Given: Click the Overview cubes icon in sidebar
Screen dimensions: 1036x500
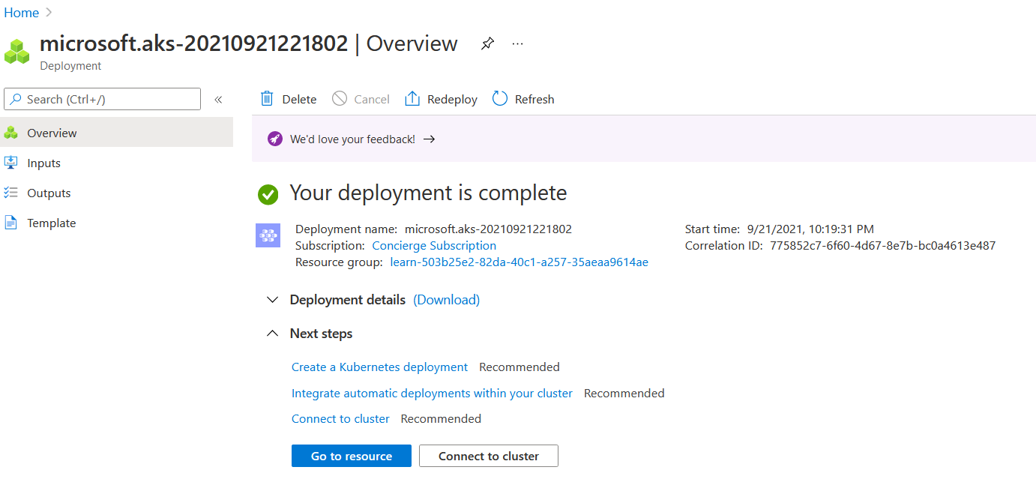Looking at the screenshot, I should (11, 133).
